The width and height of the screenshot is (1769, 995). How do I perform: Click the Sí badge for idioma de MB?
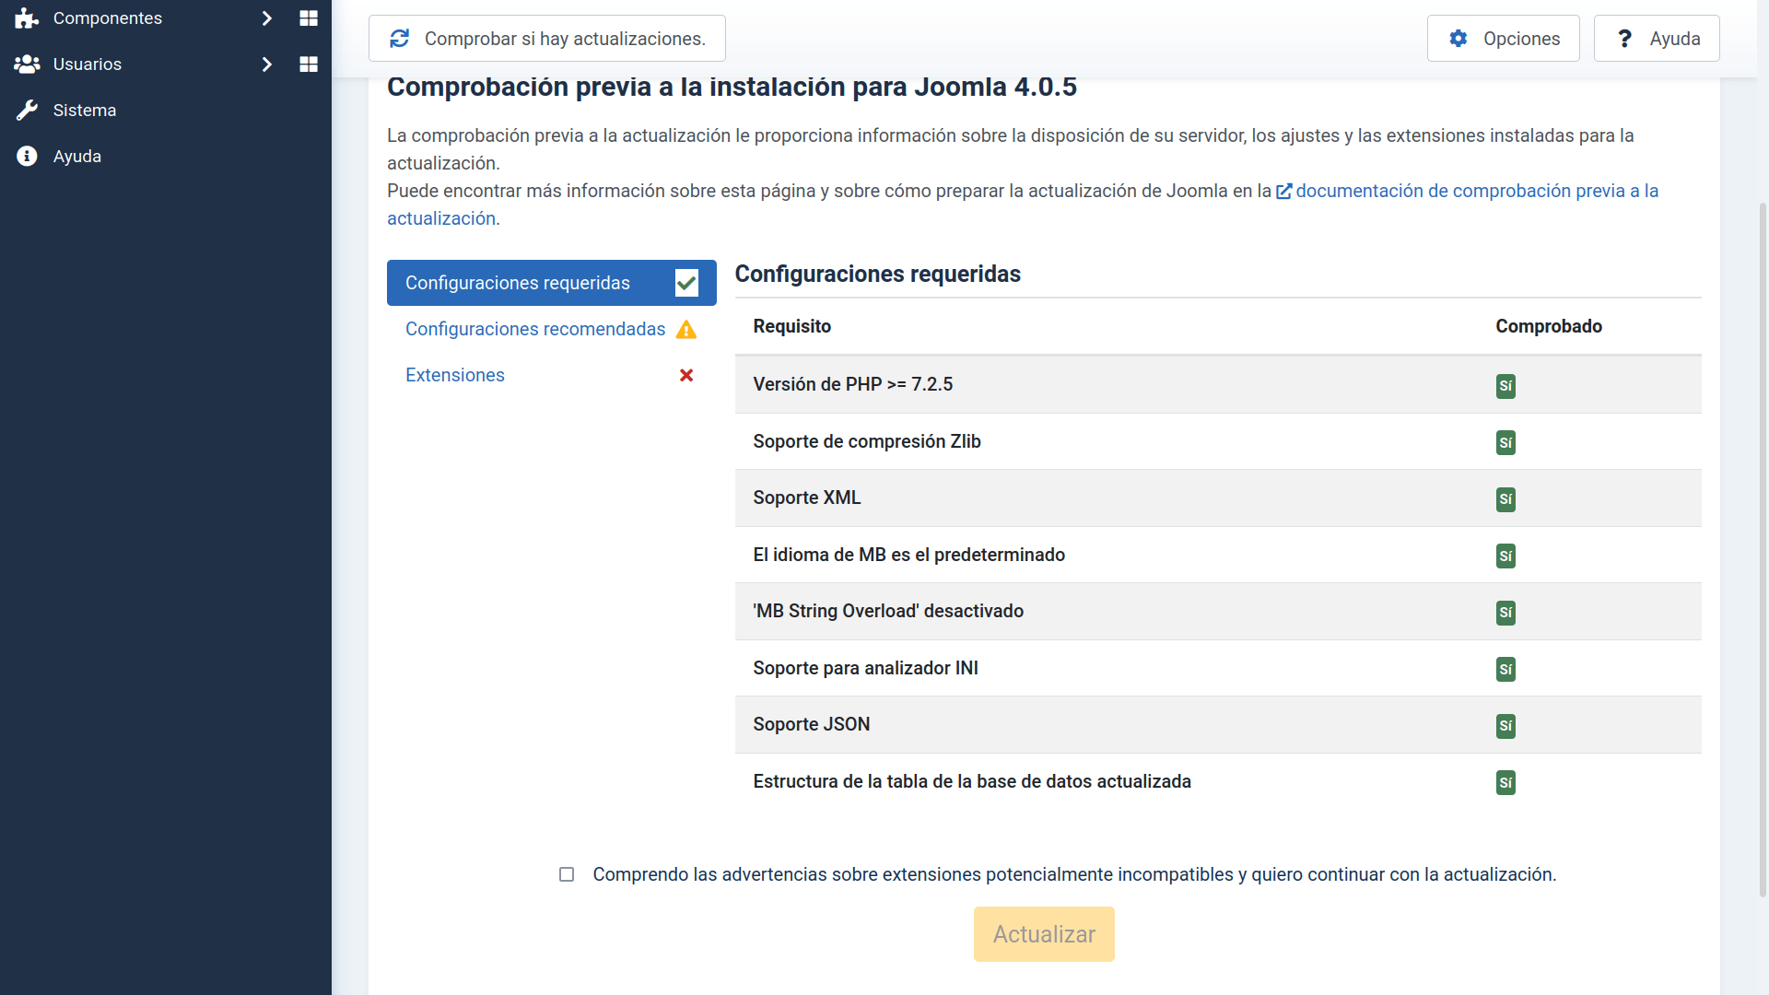(x=1505, y=556)
